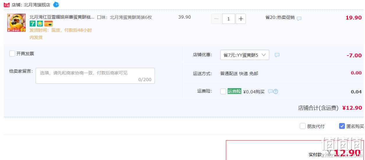Click the orange credit card badge
This screenshot has width=365, height=160.
coord(48,24)
